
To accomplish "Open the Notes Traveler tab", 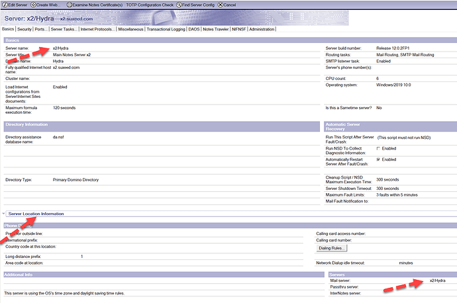I will (216, 29).
